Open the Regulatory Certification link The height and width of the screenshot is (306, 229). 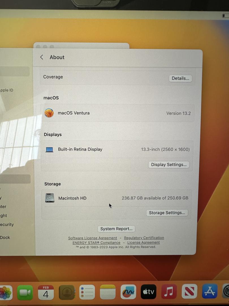144,238
